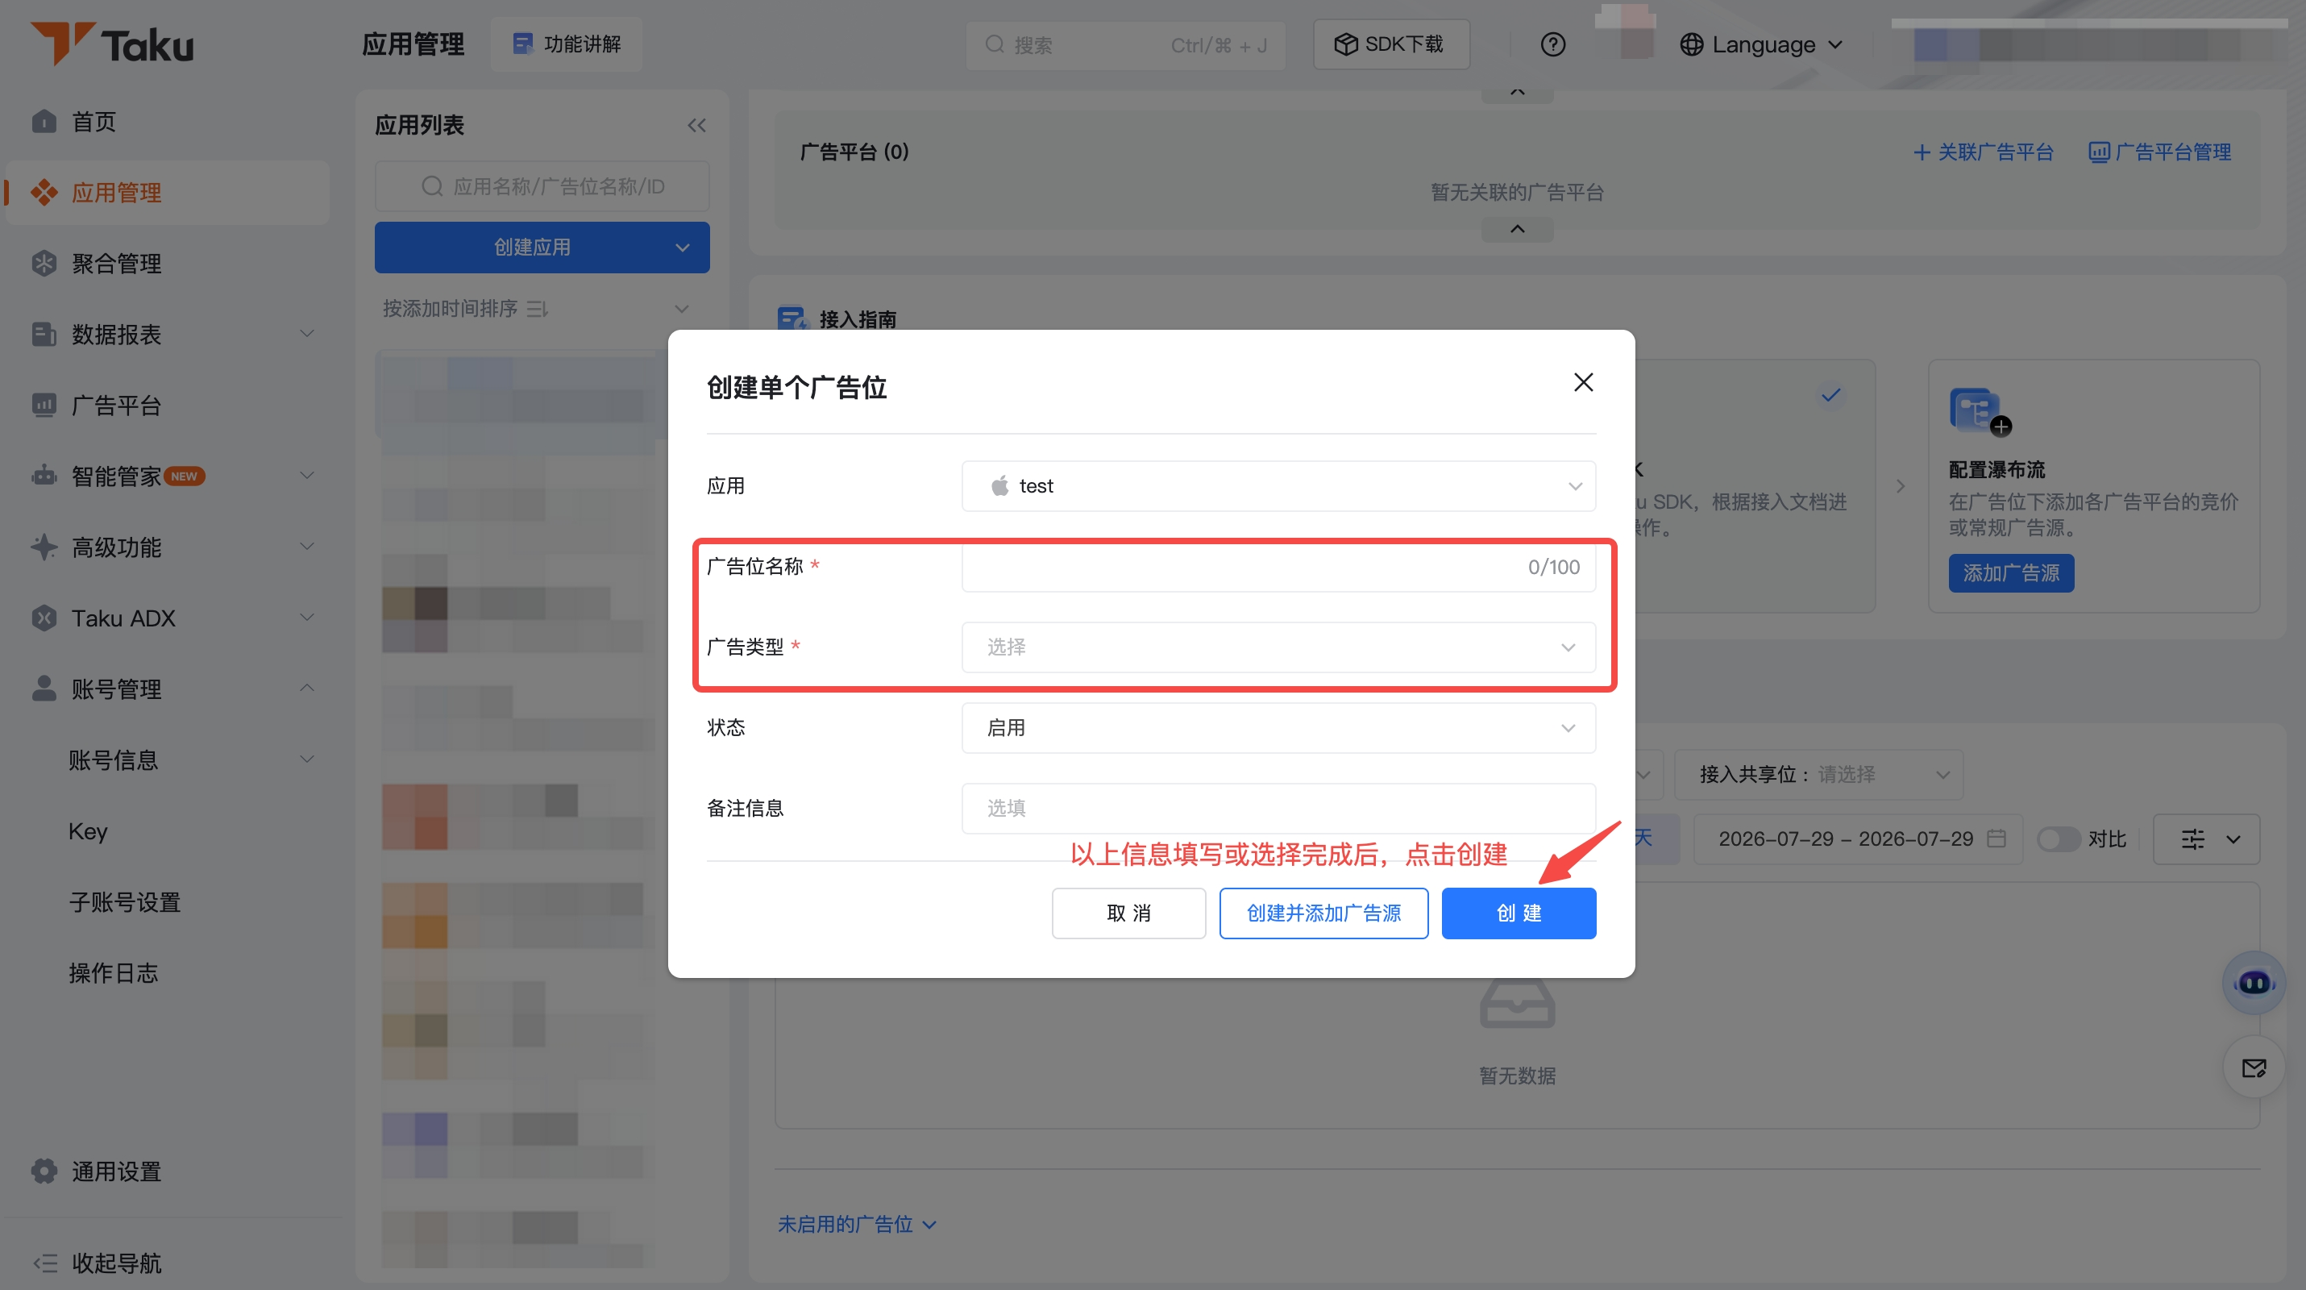Open the 按添加时间排序 dropdown
2306x1290 pixels.
click(536, 309)
